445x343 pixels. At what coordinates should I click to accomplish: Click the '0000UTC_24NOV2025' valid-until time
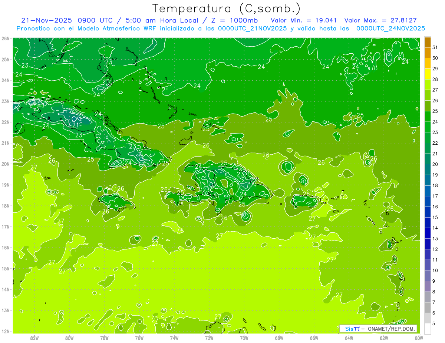(390, 28)
